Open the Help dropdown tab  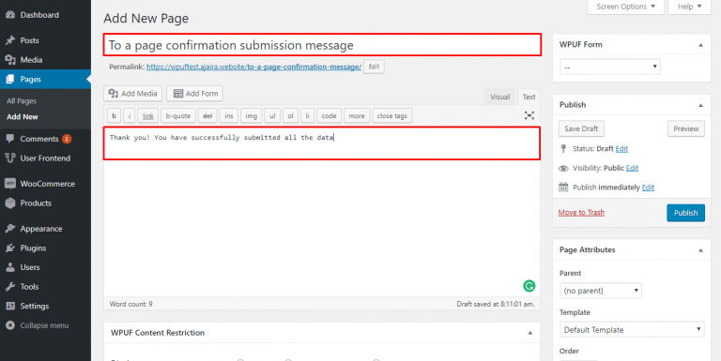point(689,7)
